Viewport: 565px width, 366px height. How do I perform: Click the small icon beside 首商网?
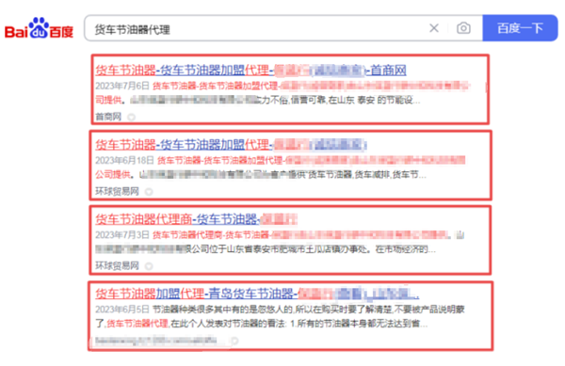click(x=132, y=117)
